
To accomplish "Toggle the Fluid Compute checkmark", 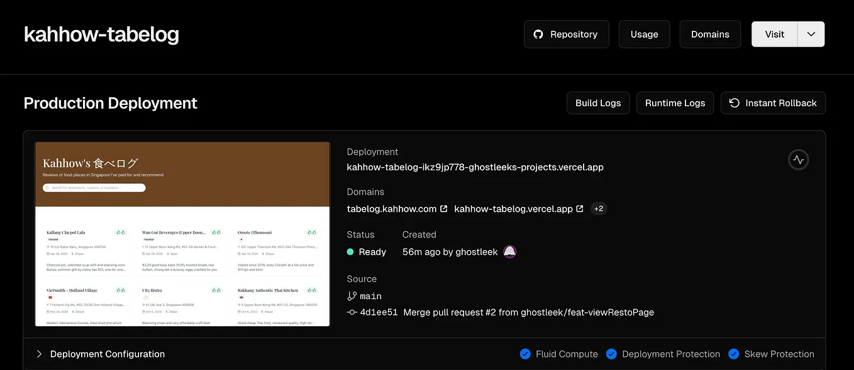I will point(525,354).
